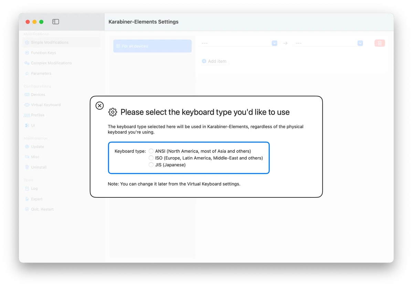Click the plus icon beside Add item

(x=204, y=61)
